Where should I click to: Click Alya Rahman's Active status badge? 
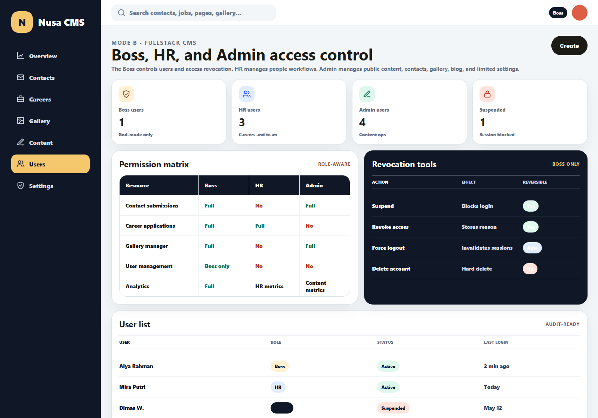pyautogui.click(x=388, y=366)
